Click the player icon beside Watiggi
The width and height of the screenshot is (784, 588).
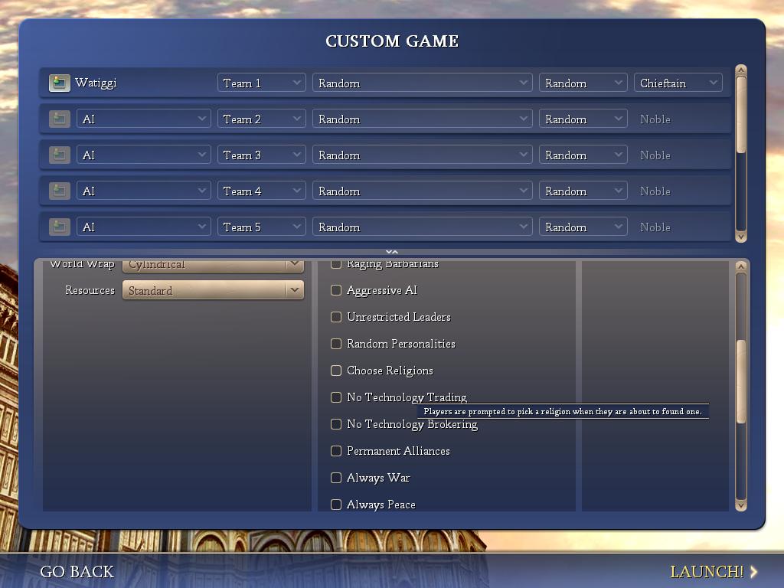coord(59,83)
